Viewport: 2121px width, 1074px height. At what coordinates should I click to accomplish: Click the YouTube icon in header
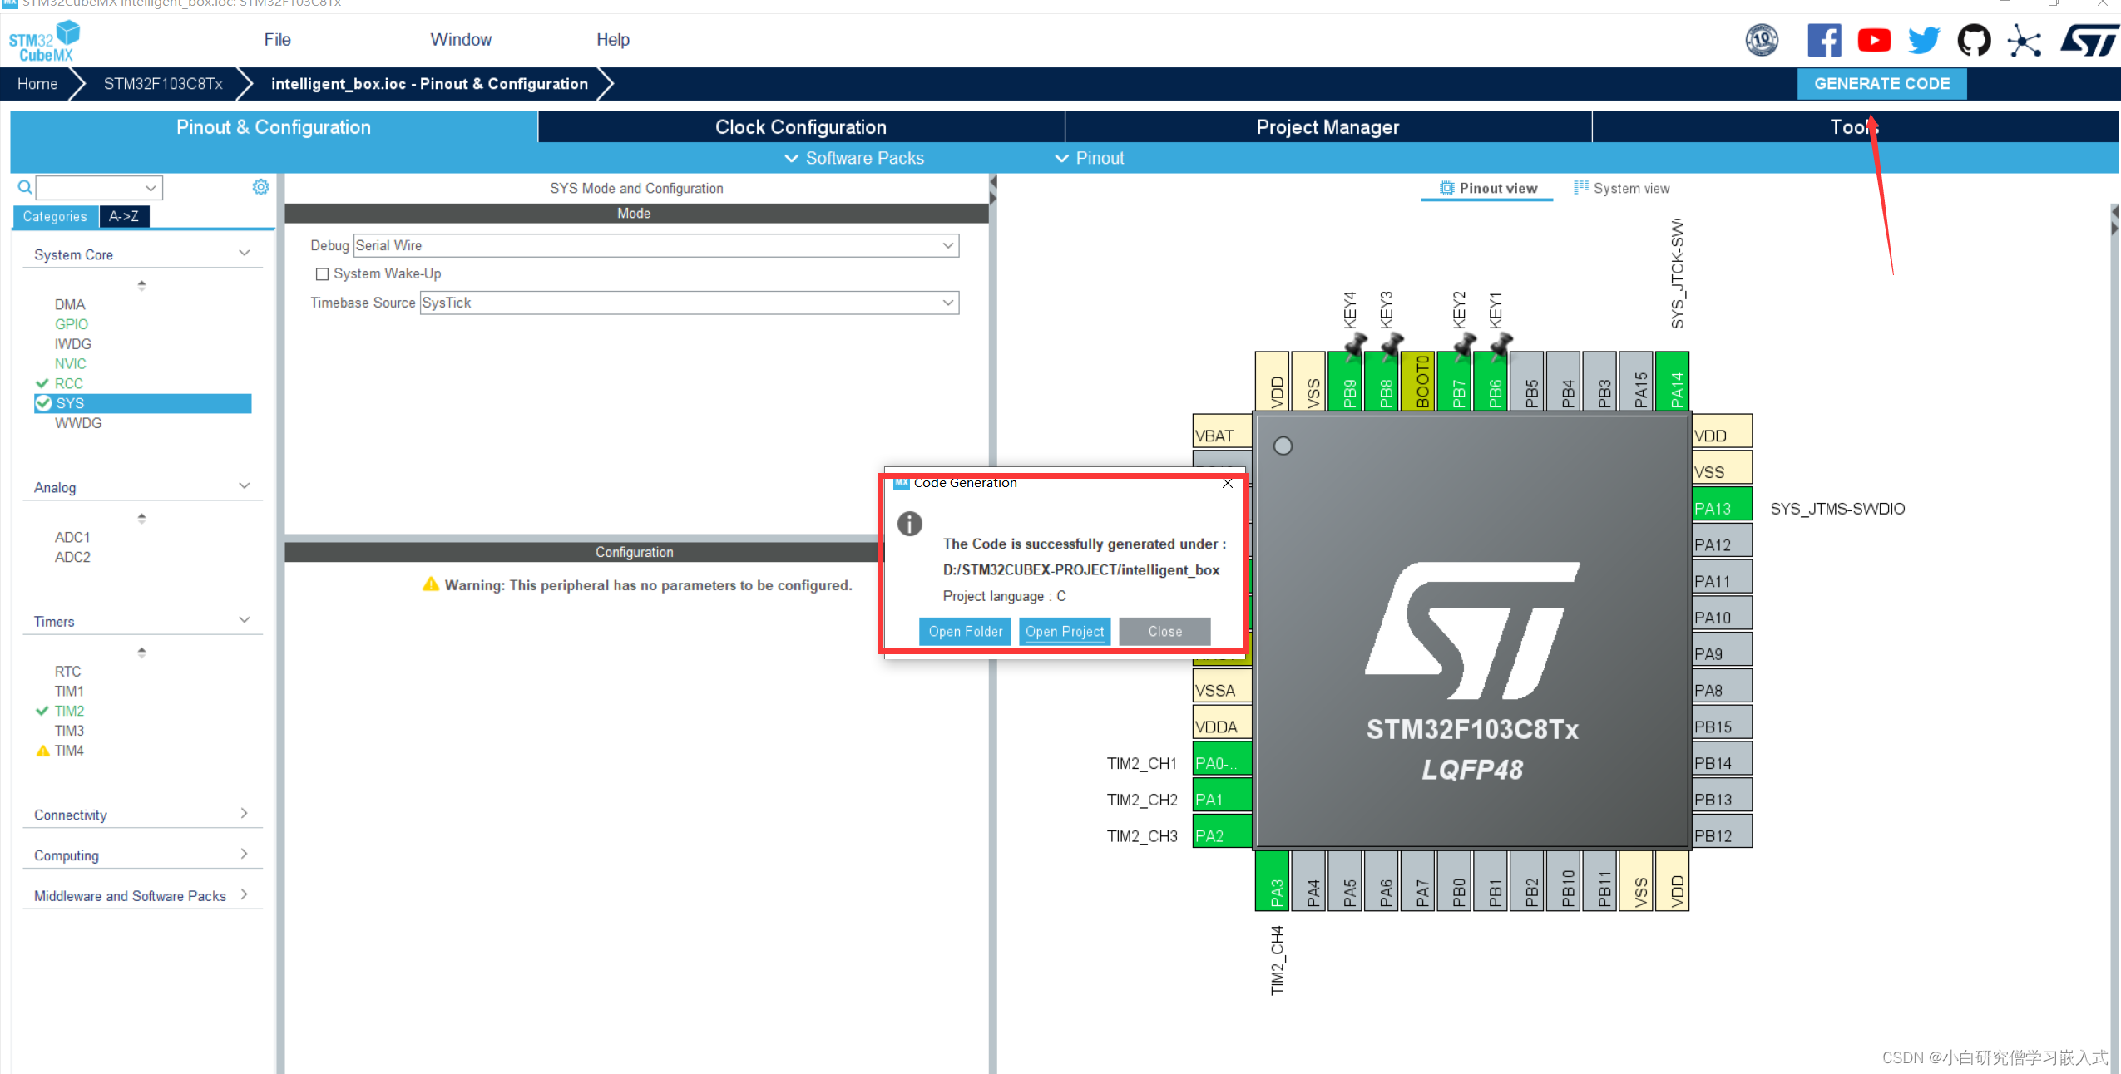click(1874, 40)
